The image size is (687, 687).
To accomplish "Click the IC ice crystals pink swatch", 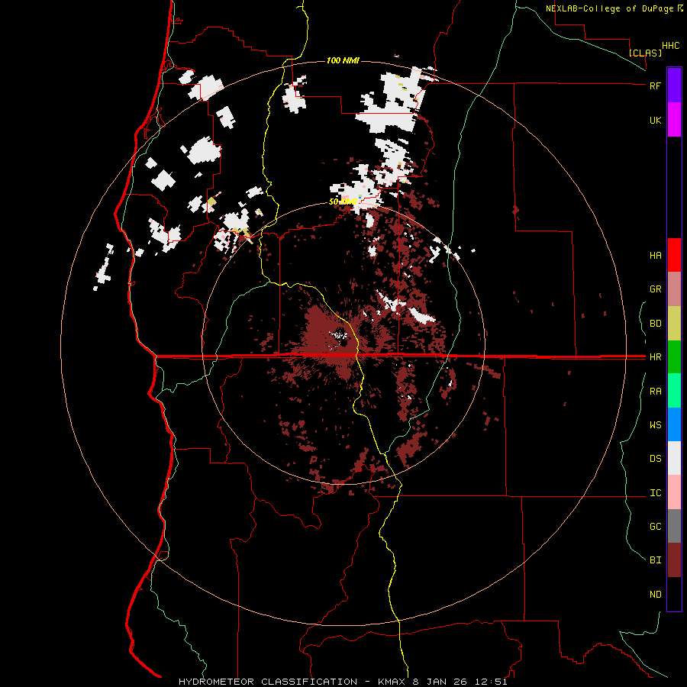I will 674,492.
